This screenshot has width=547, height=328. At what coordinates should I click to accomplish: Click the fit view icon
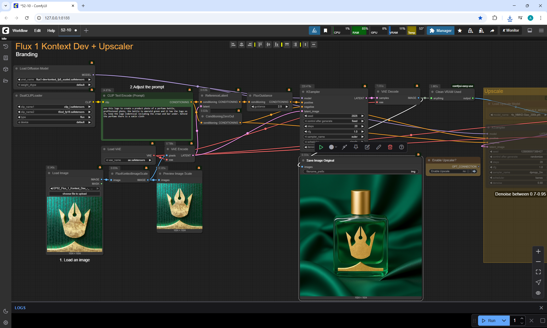(538, 272)
